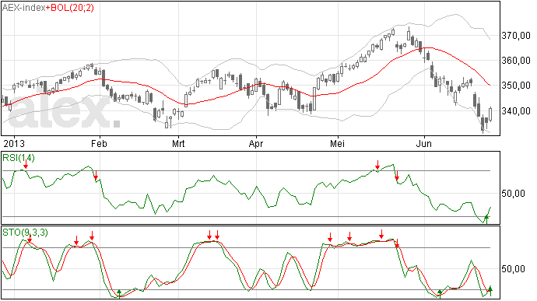
Task: Click the Apr month axis label
Action: point(256,143)
